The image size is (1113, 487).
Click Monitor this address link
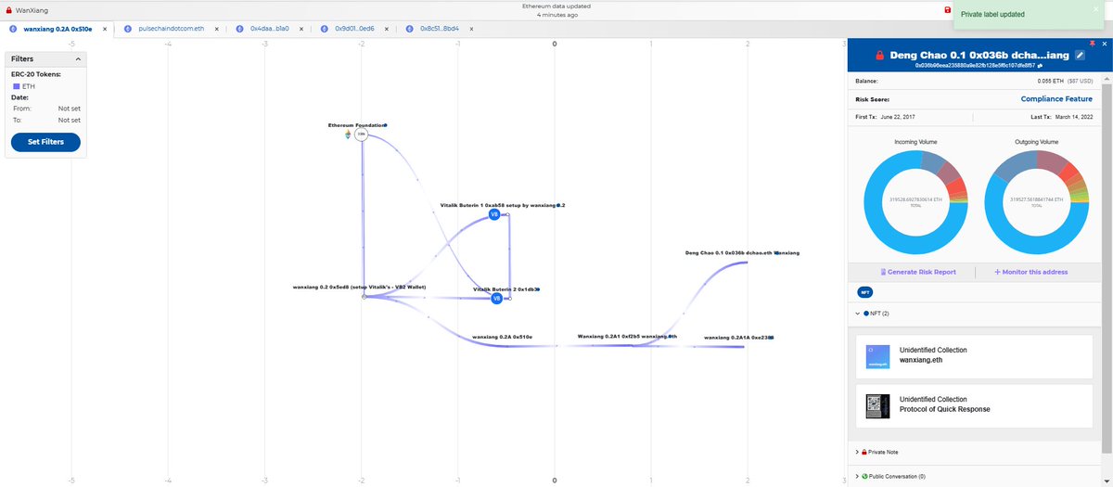[x=1030, y=272]
